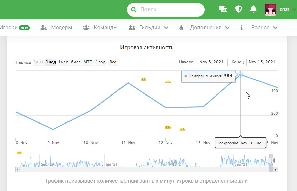
Task: Select the 1мес period range
Action: 63,62
